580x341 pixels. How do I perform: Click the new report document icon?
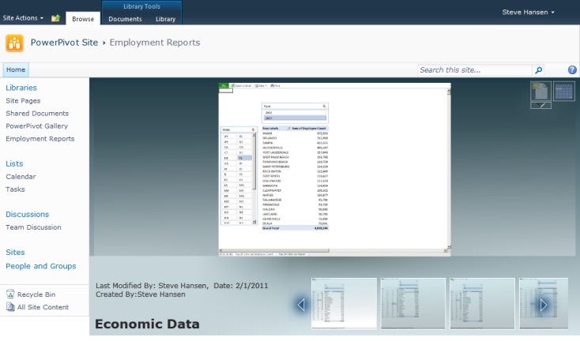[540, 91]
